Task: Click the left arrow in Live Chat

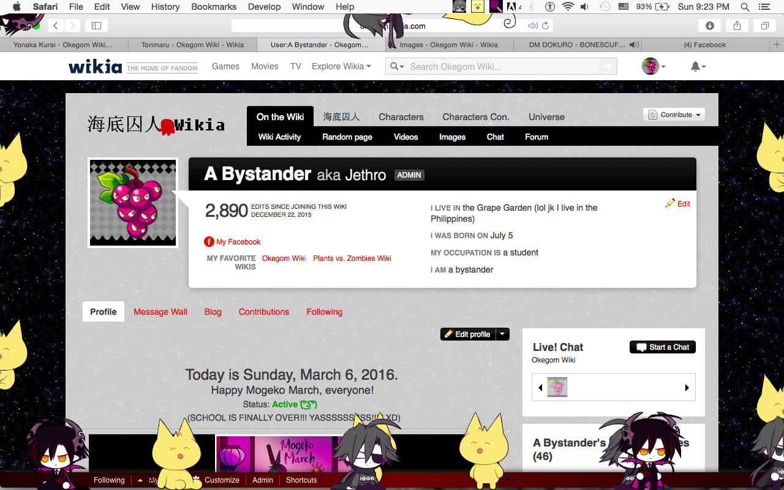Action: [x=540, y=388]
